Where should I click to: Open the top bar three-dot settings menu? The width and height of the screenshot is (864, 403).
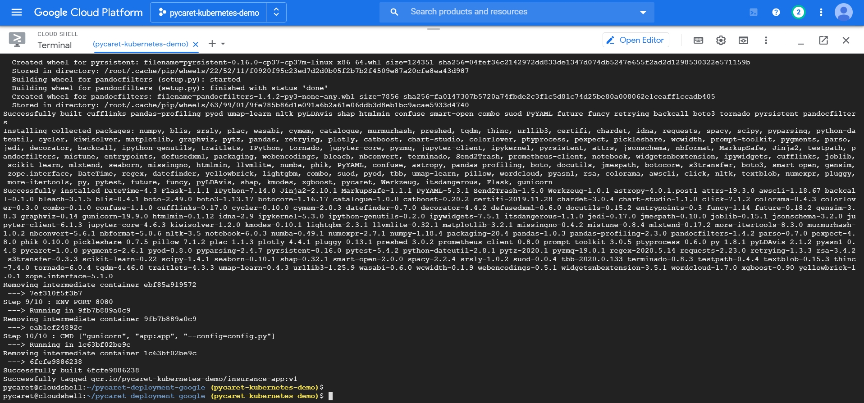point(821,12)
